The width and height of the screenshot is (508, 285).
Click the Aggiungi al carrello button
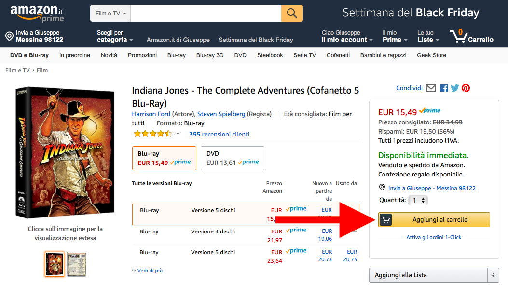(x=434, y=219)
